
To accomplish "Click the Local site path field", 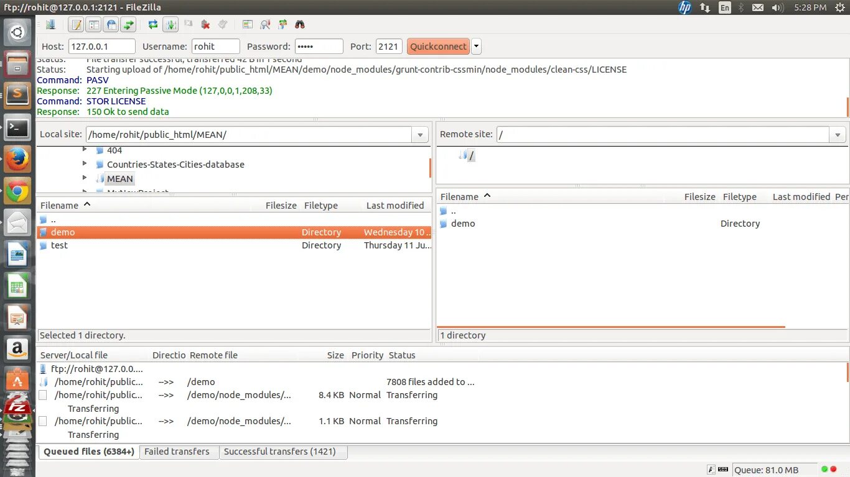I will point(249,135).
